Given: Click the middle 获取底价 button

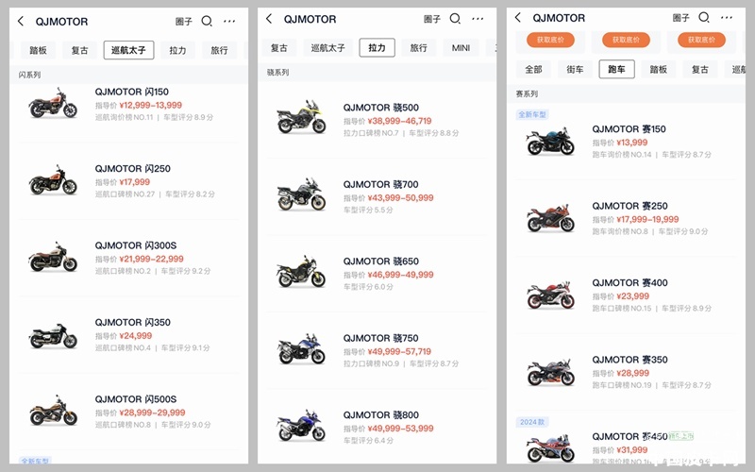Looking at the screenshot, I should pos(626,40).
